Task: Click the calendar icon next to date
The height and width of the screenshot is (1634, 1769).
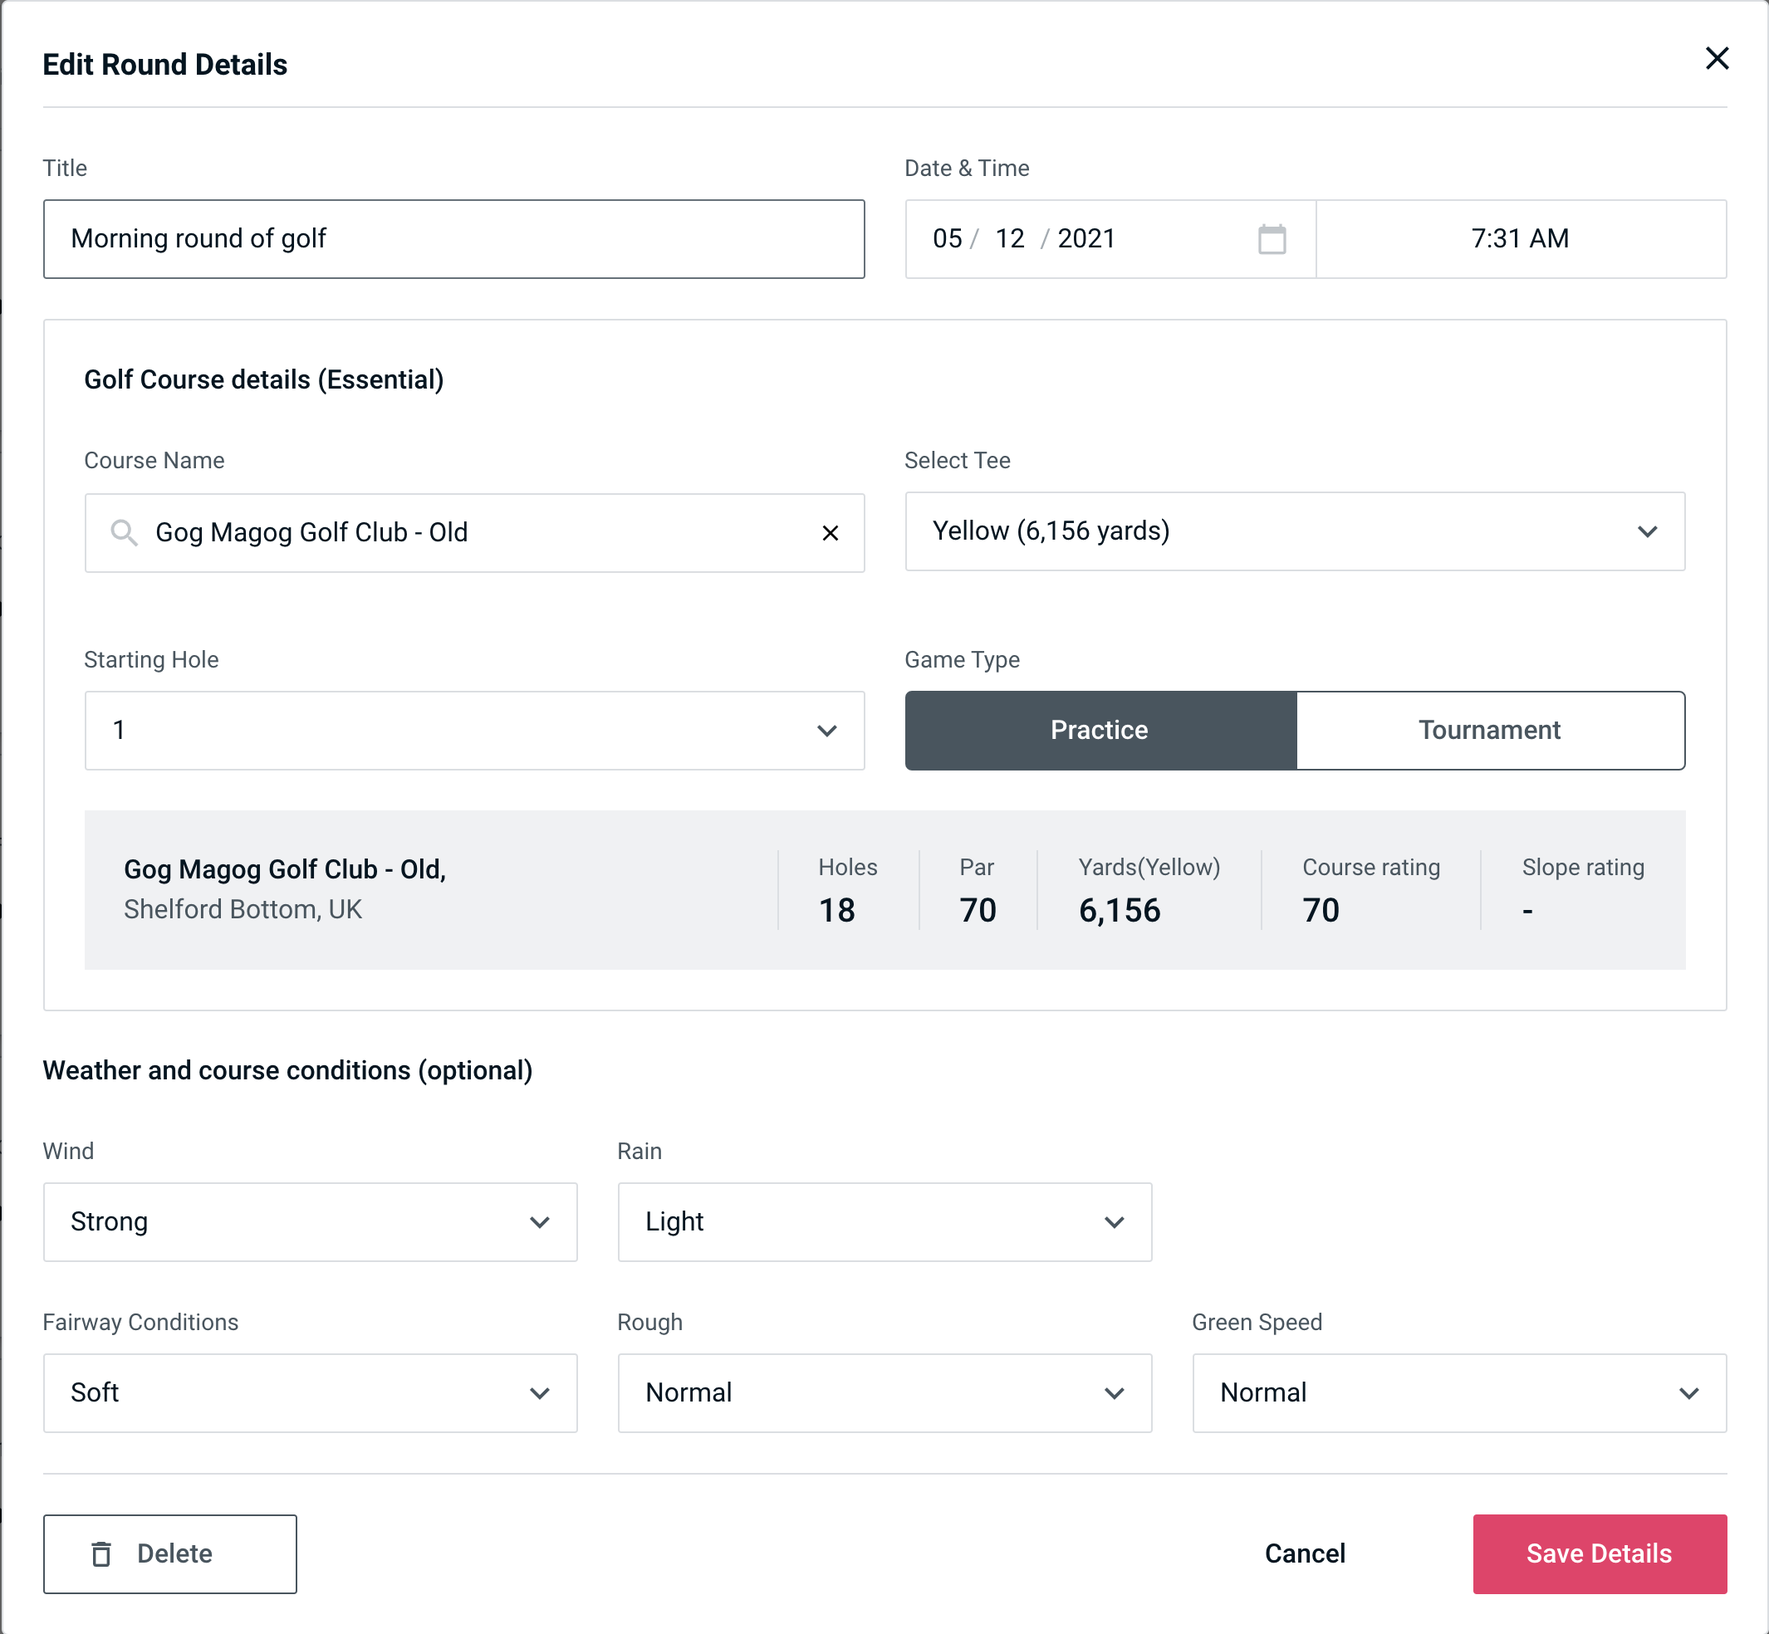Action: pos(1273,239)
